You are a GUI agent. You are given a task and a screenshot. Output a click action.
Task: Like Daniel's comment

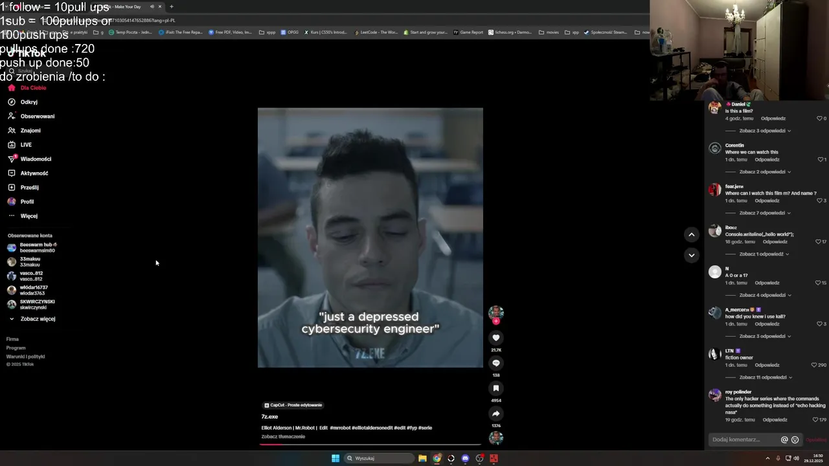(x=819, y=118)
